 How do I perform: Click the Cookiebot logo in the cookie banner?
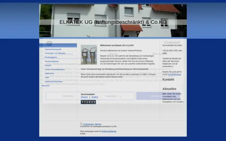click(x=172, y=42)
